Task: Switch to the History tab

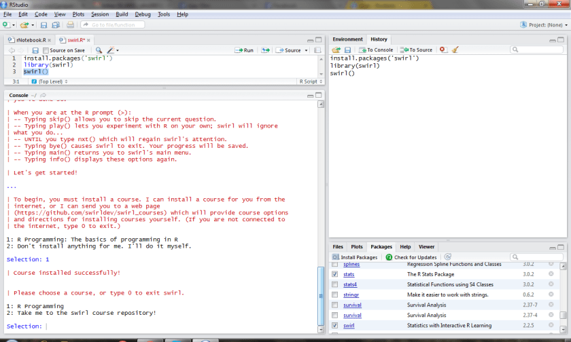Action: (379, 39)
